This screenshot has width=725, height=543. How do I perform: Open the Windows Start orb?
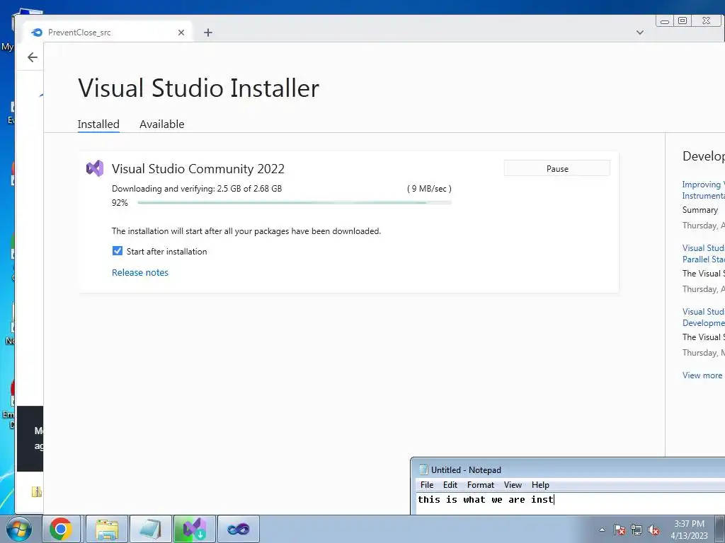coord(18,529)
